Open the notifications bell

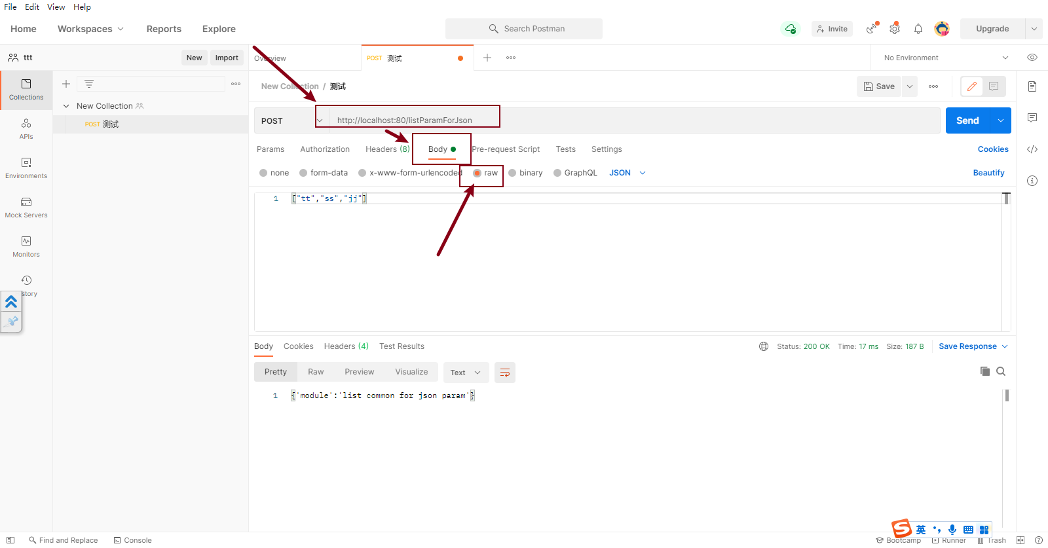(918, 29)
